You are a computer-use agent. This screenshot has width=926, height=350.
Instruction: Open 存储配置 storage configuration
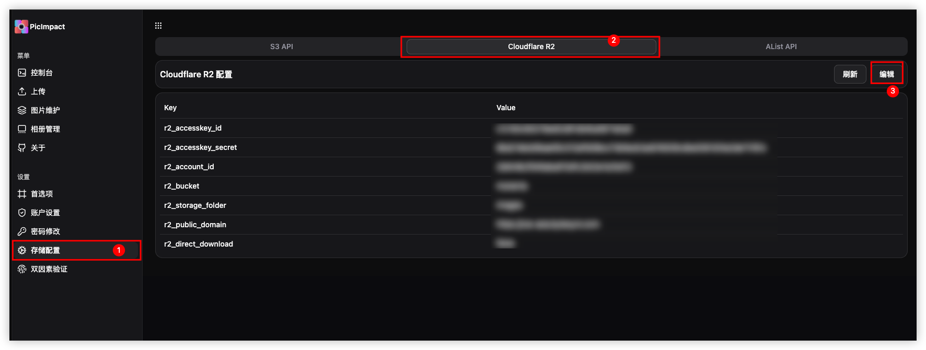[x=77, y=250]
